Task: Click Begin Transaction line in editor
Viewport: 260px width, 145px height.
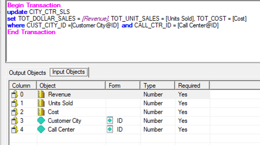Action: point(34,5)
